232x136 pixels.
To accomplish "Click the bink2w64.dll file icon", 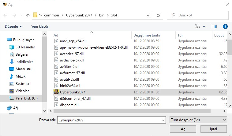I will 56,85.
